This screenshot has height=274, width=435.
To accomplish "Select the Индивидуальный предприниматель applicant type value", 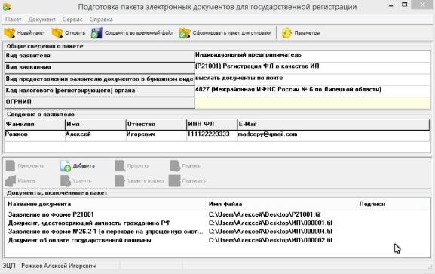I will pyautogui.click(x=313, y=55).
